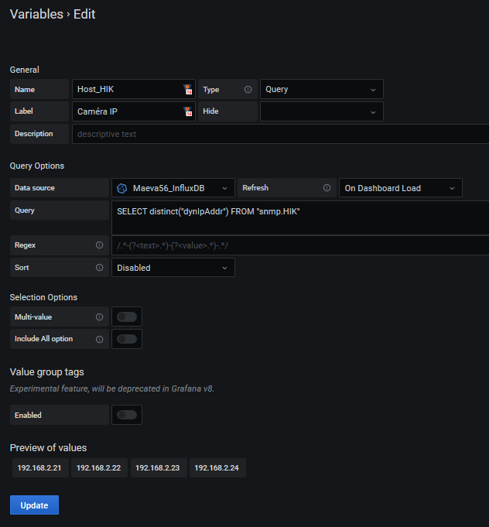
Task: Click the password manager icon in Label field
Action: [x=187, y=111]
